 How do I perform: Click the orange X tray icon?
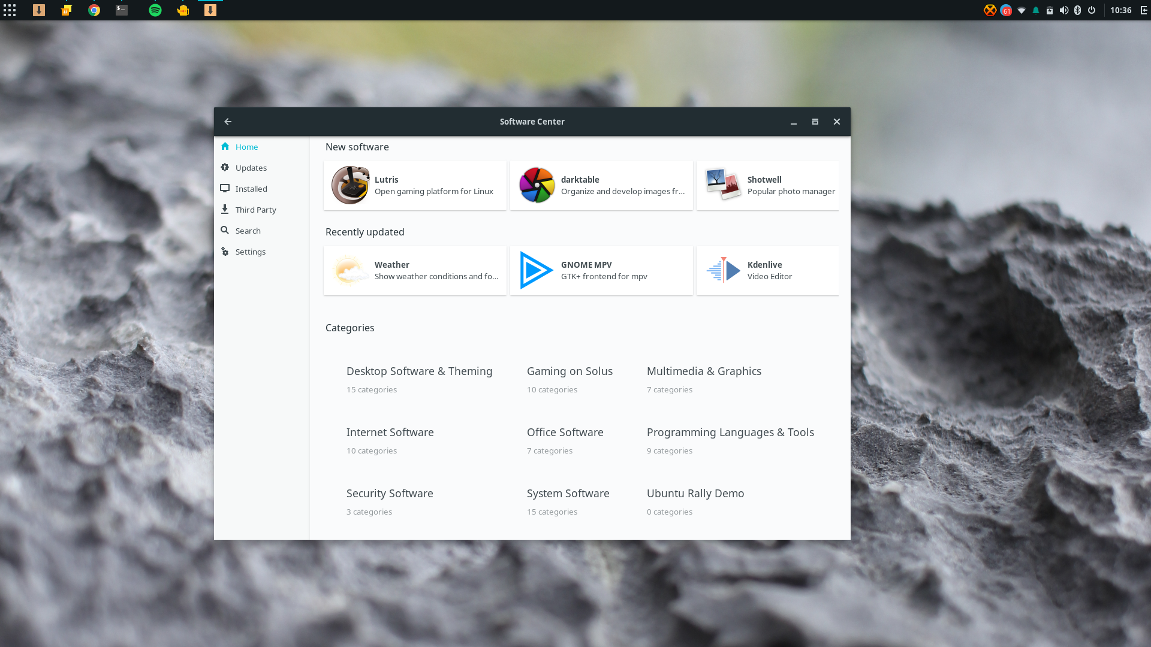[990, 10]
